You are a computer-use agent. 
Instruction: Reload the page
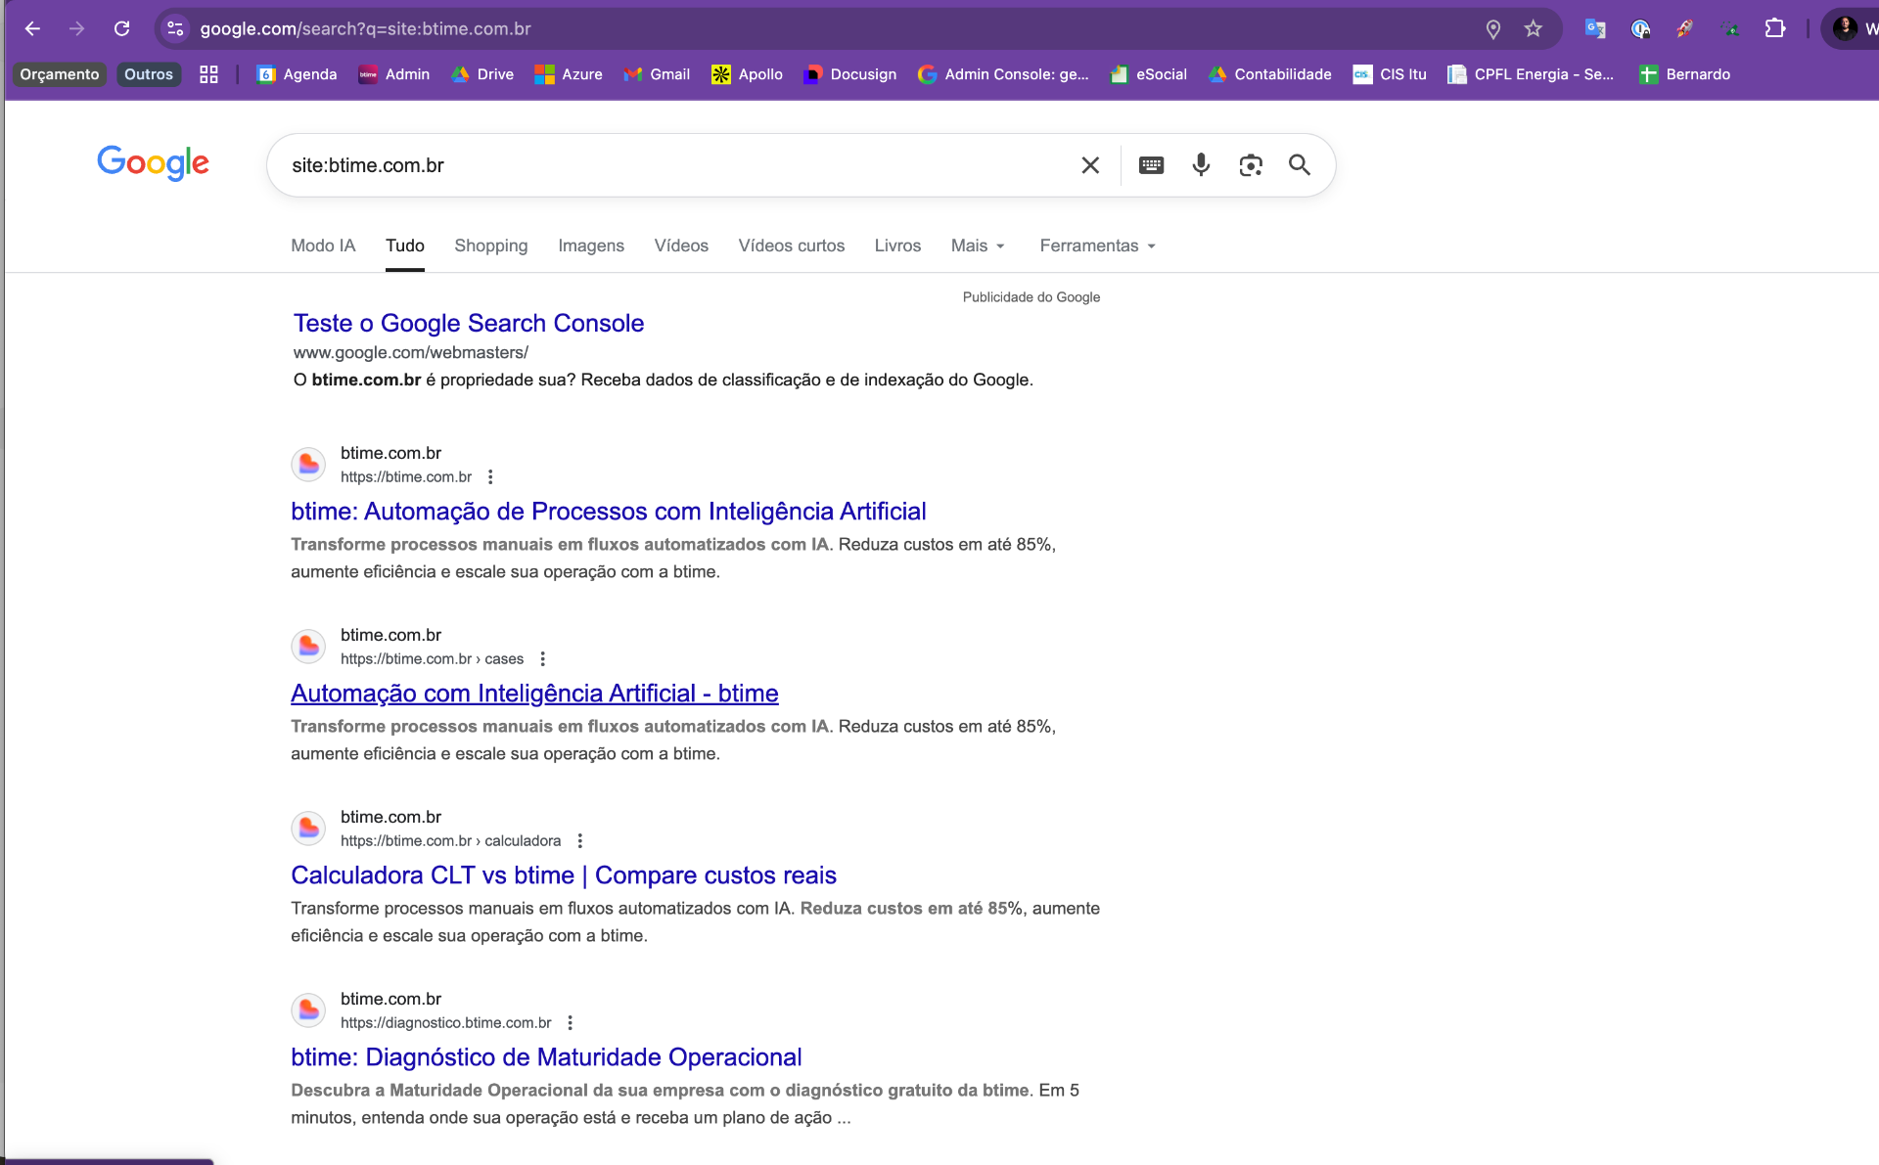pyautogui.click(x=122, y=28)
